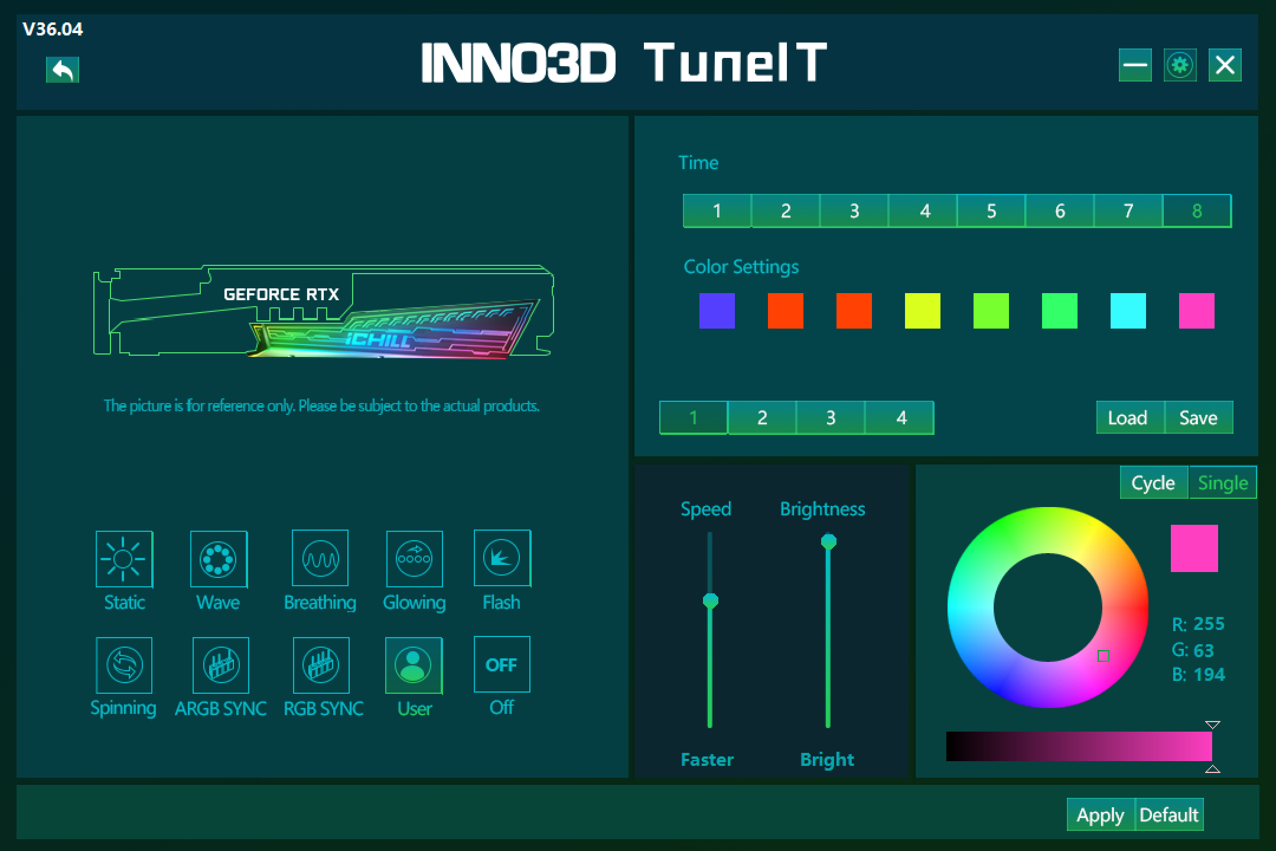The image size is (1276, 851).
Task: Click the Brightness slider handle
Action: coord(828,541)
